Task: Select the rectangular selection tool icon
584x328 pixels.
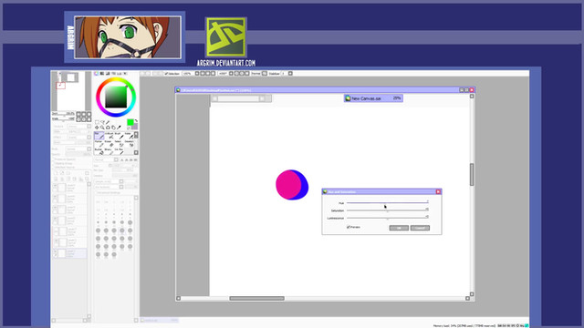Action: coord(97,122)
